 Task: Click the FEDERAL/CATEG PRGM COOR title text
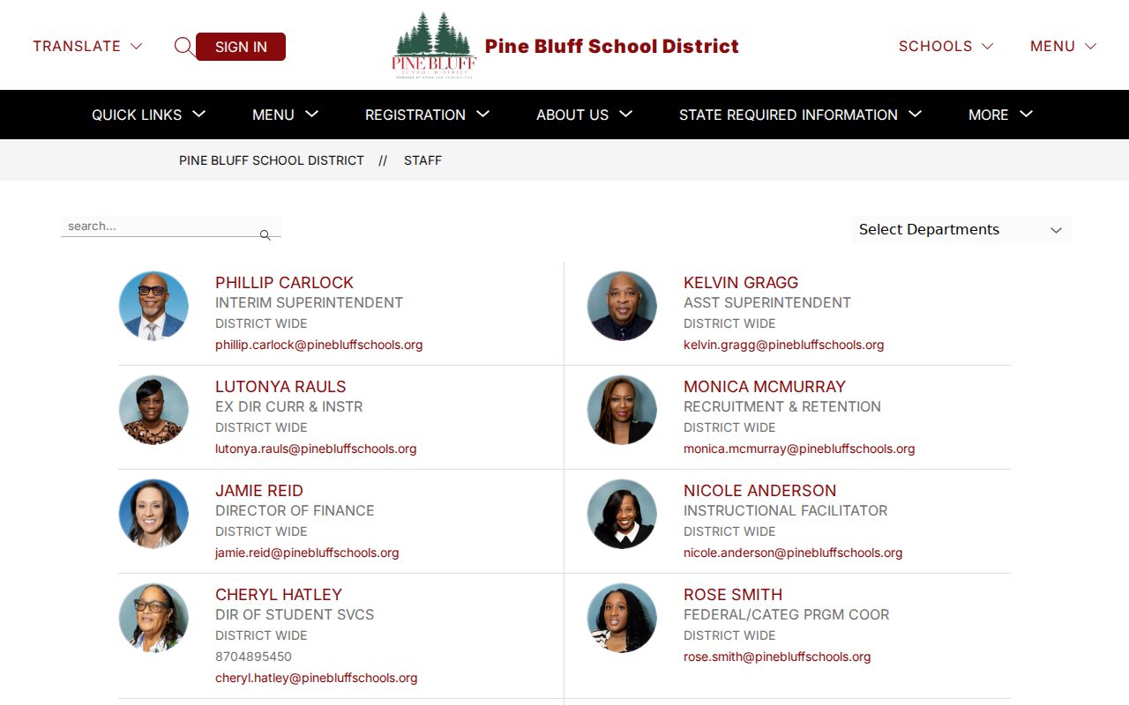(x=787, y=614)
